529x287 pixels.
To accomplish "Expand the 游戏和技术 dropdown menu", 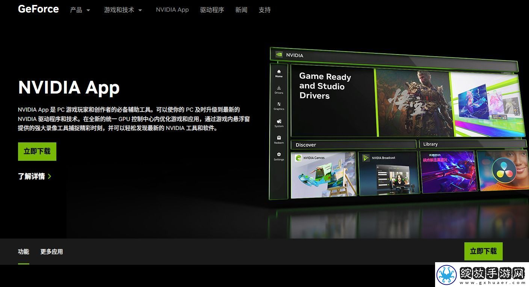I will pos(123,10).
